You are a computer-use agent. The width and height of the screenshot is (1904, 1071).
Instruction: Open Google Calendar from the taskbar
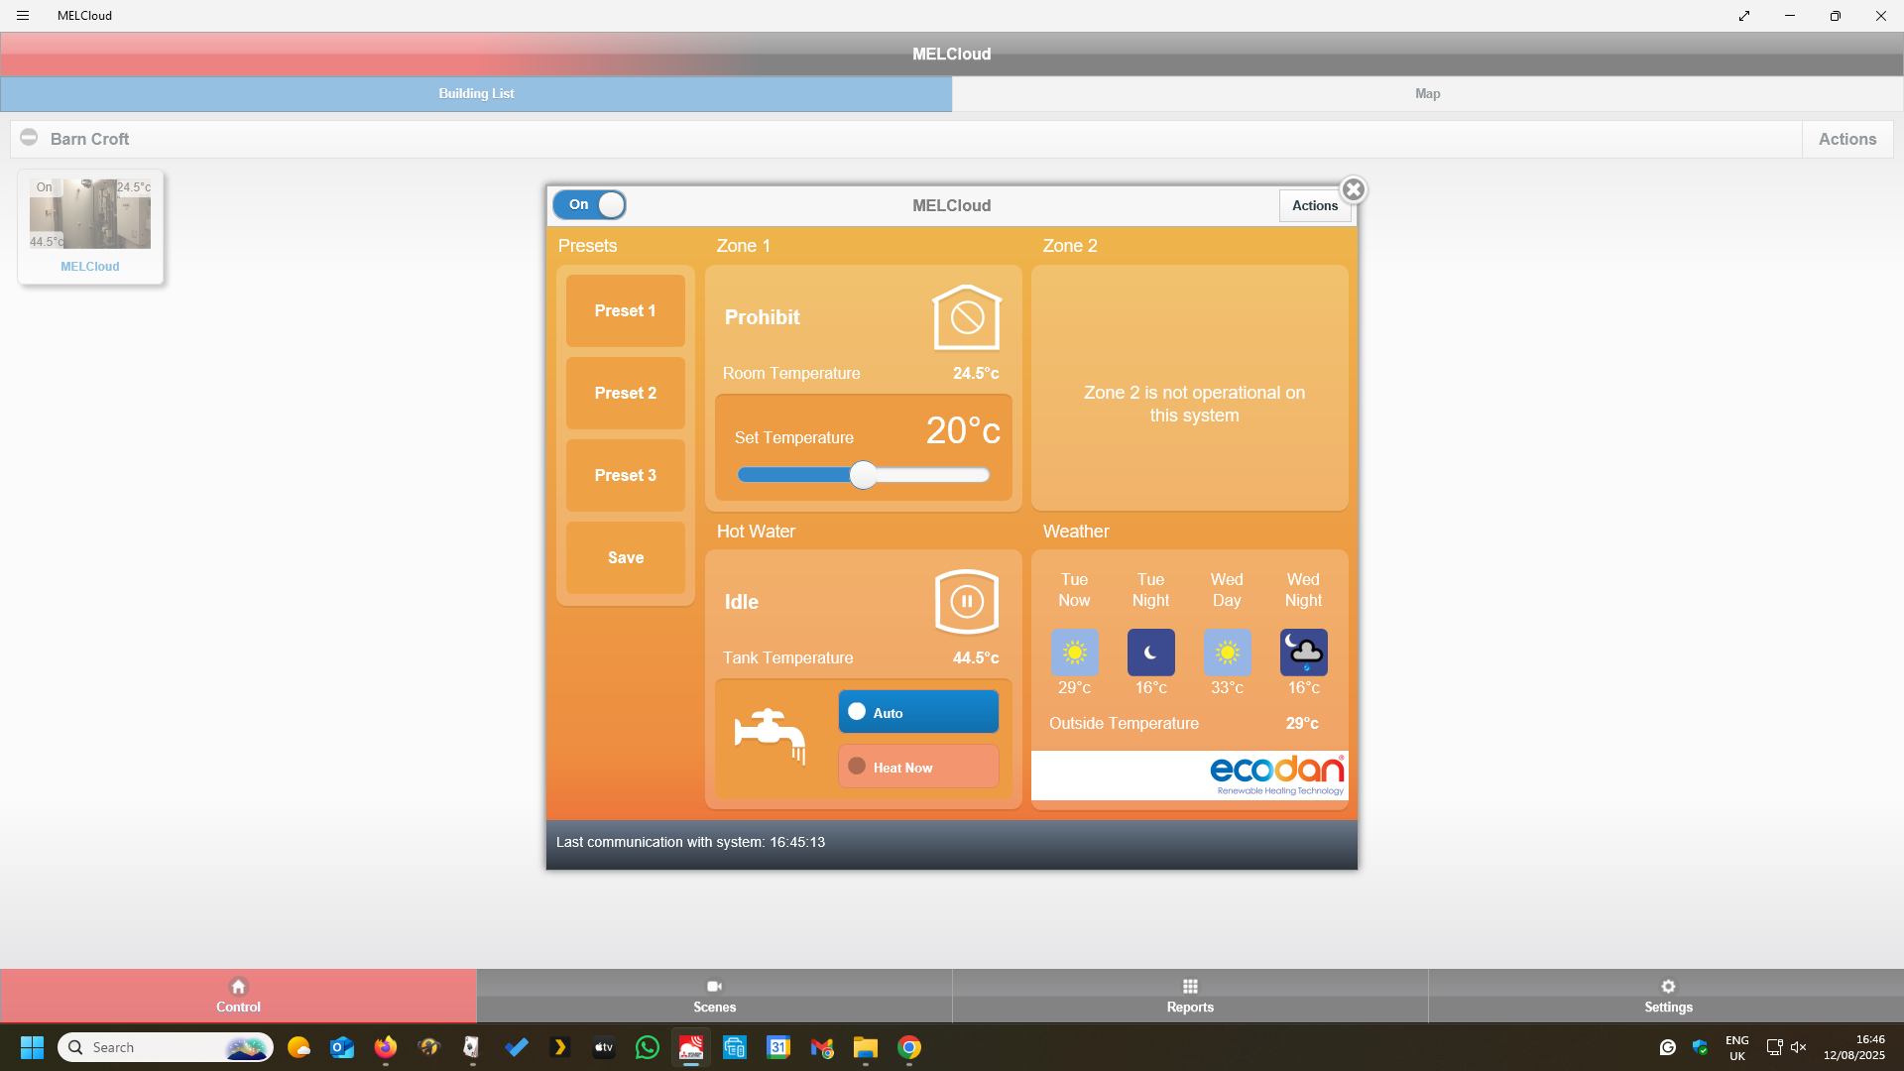778,1047
